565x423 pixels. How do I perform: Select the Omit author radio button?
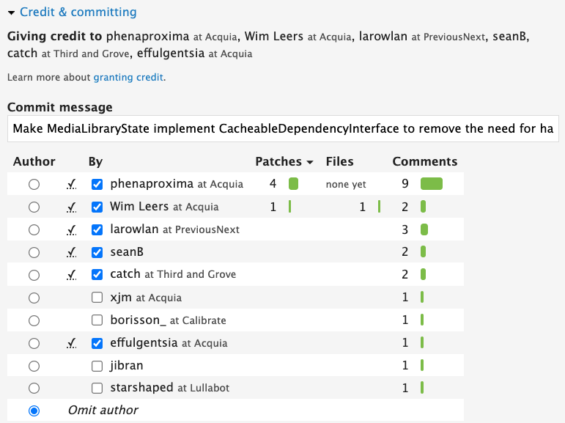pos(34,411)
